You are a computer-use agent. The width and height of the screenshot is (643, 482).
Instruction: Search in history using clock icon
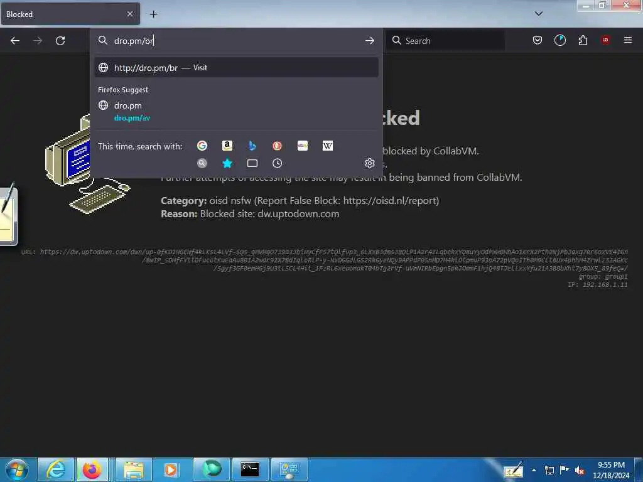277,163
